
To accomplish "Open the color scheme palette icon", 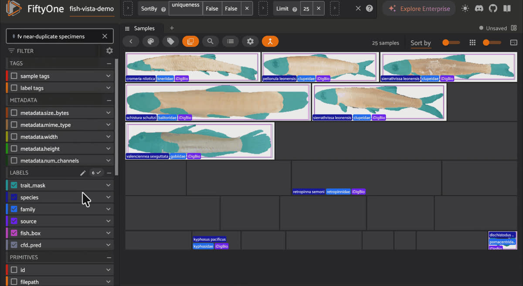I will coord(151,41).
